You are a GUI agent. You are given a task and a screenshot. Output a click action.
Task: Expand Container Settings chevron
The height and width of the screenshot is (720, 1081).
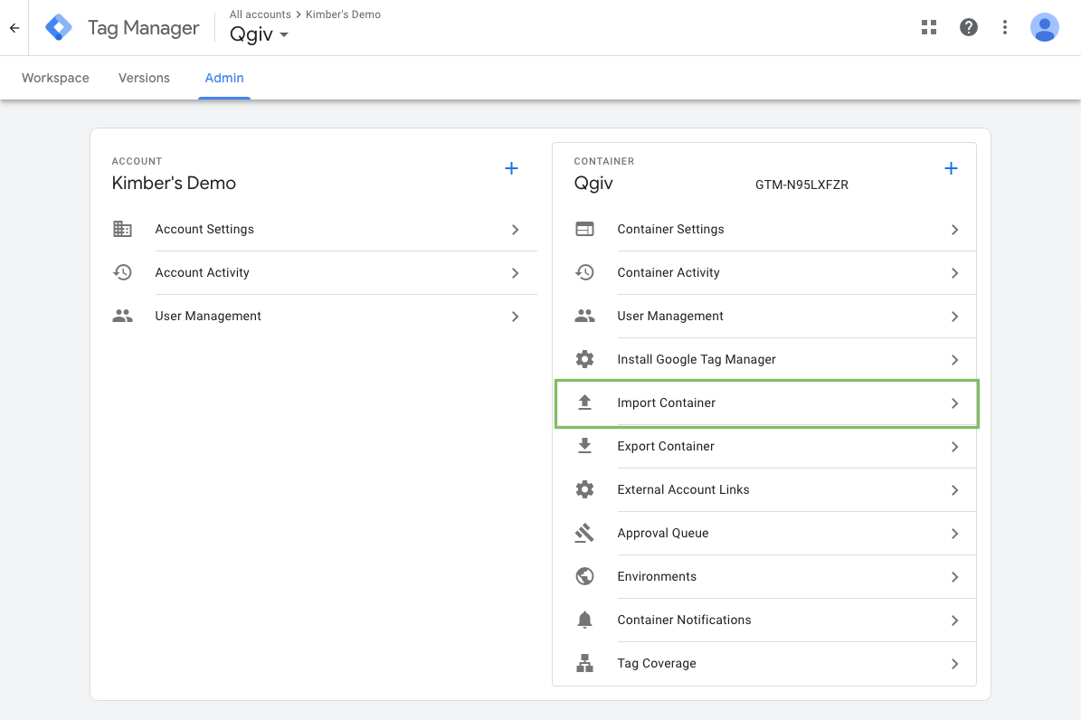pyautogui.click(x=955, y=230)
